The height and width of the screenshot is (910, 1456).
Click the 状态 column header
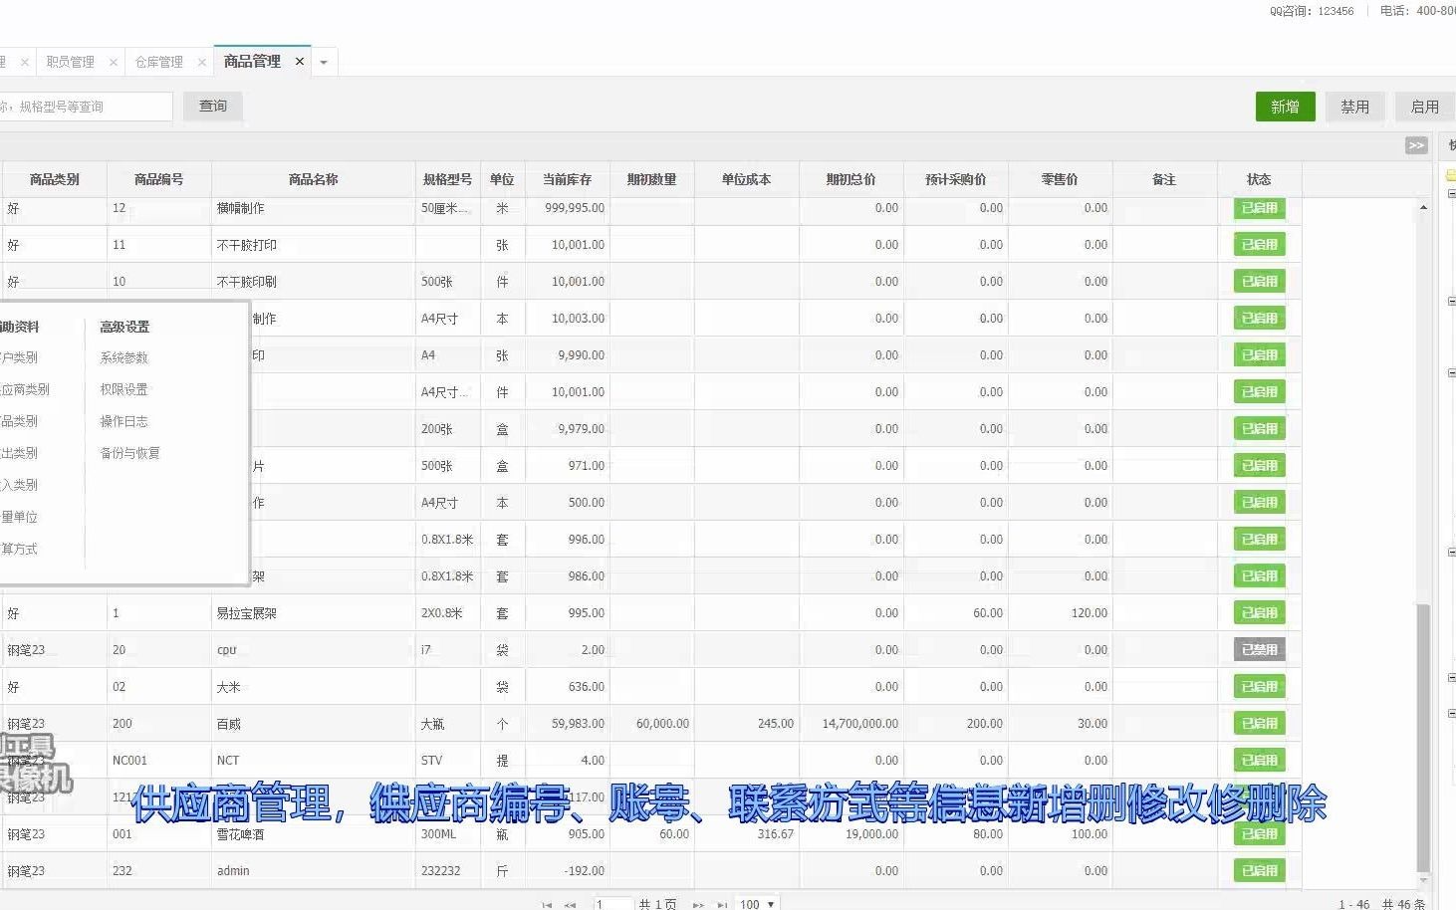coord(1259,179)
